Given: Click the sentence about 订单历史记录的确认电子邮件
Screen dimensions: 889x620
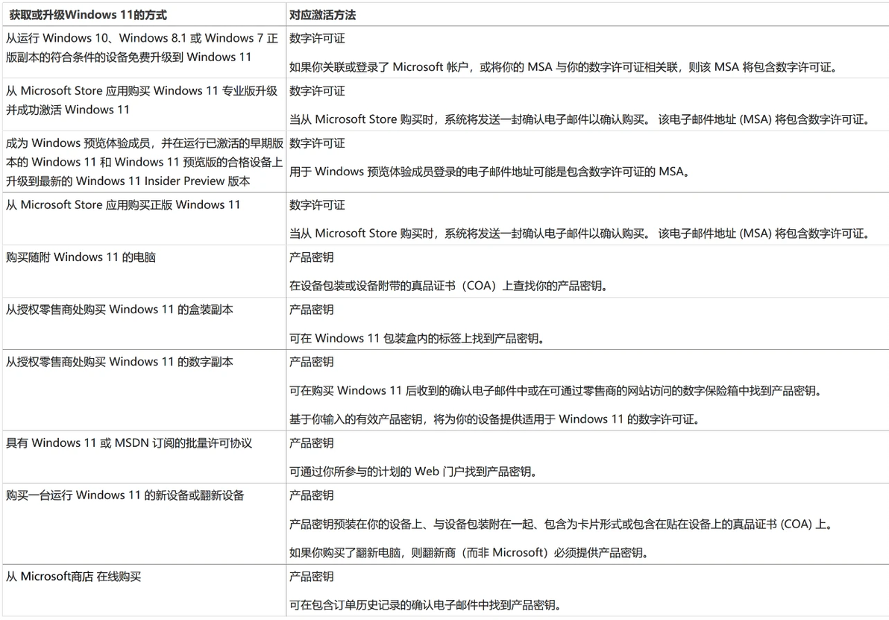Looking at the screenshot, I should pos(425,604).
